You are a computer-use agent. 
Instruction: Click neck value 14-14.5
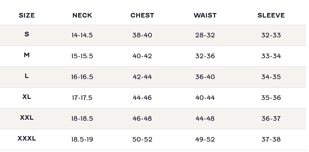click(82, 35)
